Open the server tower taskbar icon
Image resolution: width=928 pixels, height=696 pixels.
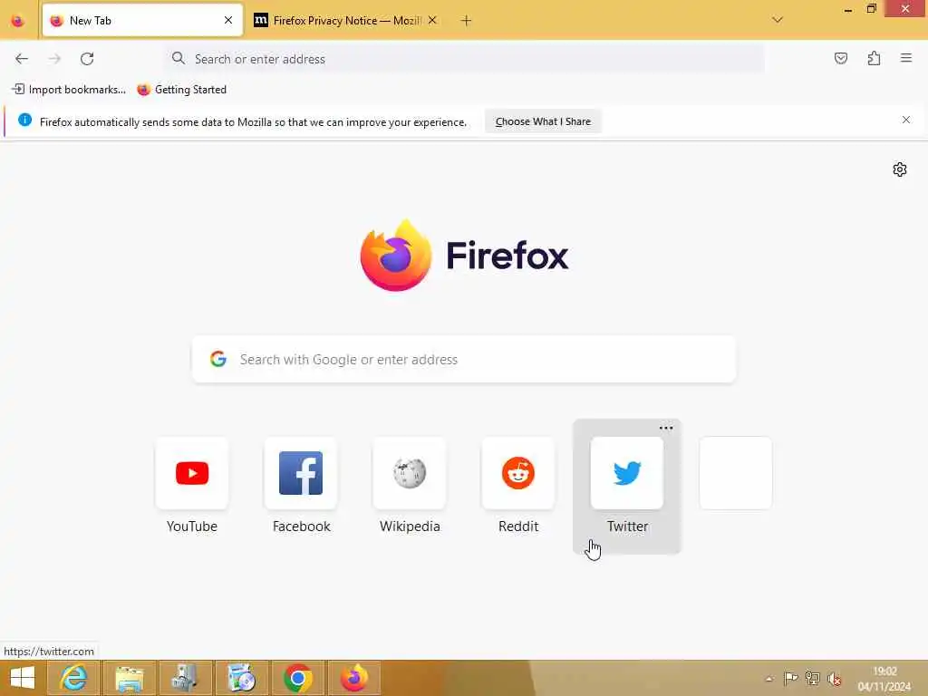pos(185,678)
